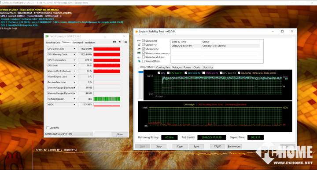The width and height of the screenshot is (317, 170).
Task: Click the blue graph scale slider
Action: (141, 72)
